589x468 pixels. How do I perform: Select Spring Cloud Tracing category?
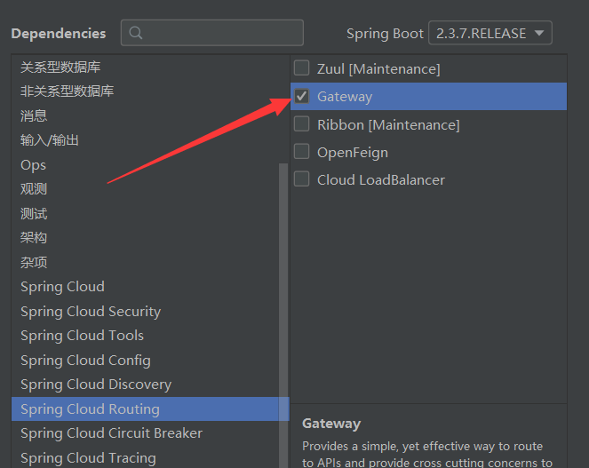[x=88, y=458]
